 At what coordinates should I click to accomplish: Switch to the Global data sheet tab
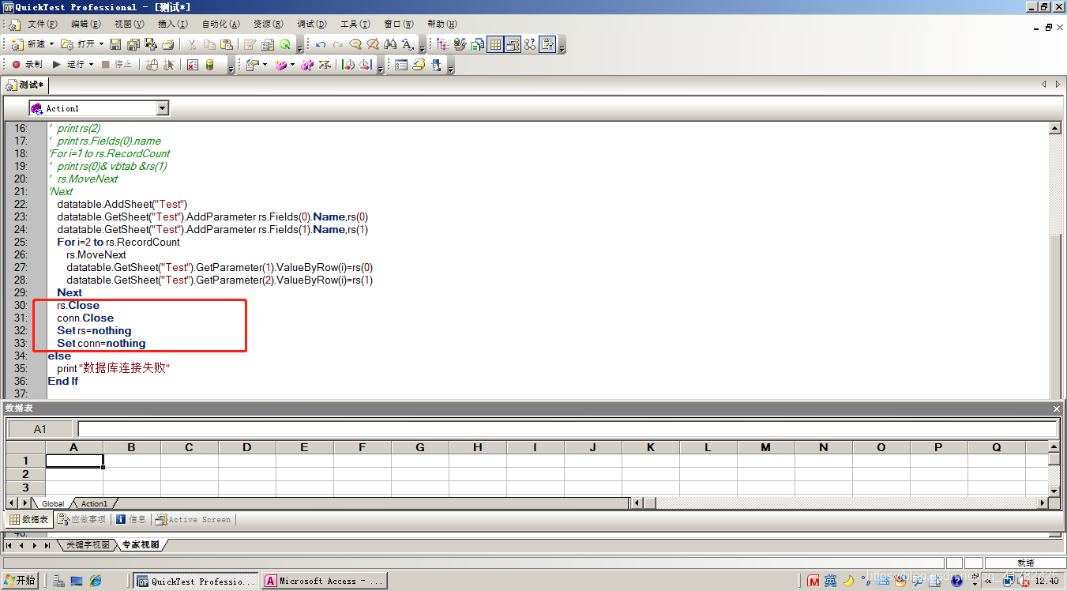coord(53,503)
